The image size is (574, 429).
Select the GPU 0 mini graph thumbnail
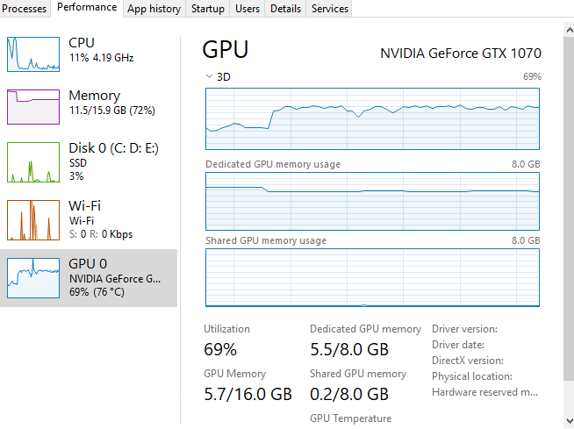pos(33,277)
